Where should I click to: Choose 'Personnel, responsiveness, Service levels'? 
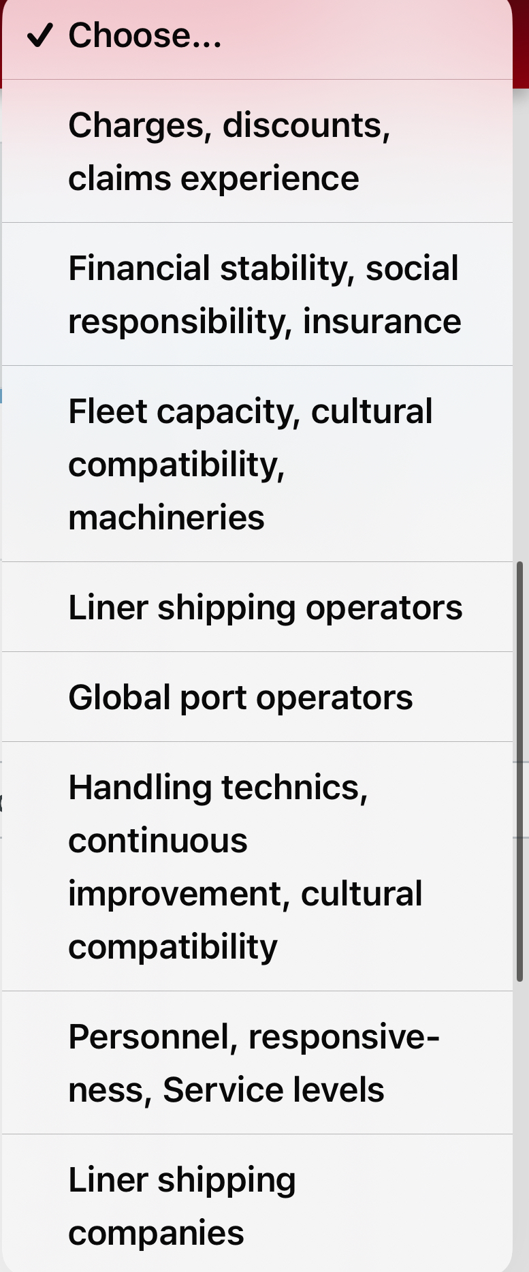(257, 1063)
